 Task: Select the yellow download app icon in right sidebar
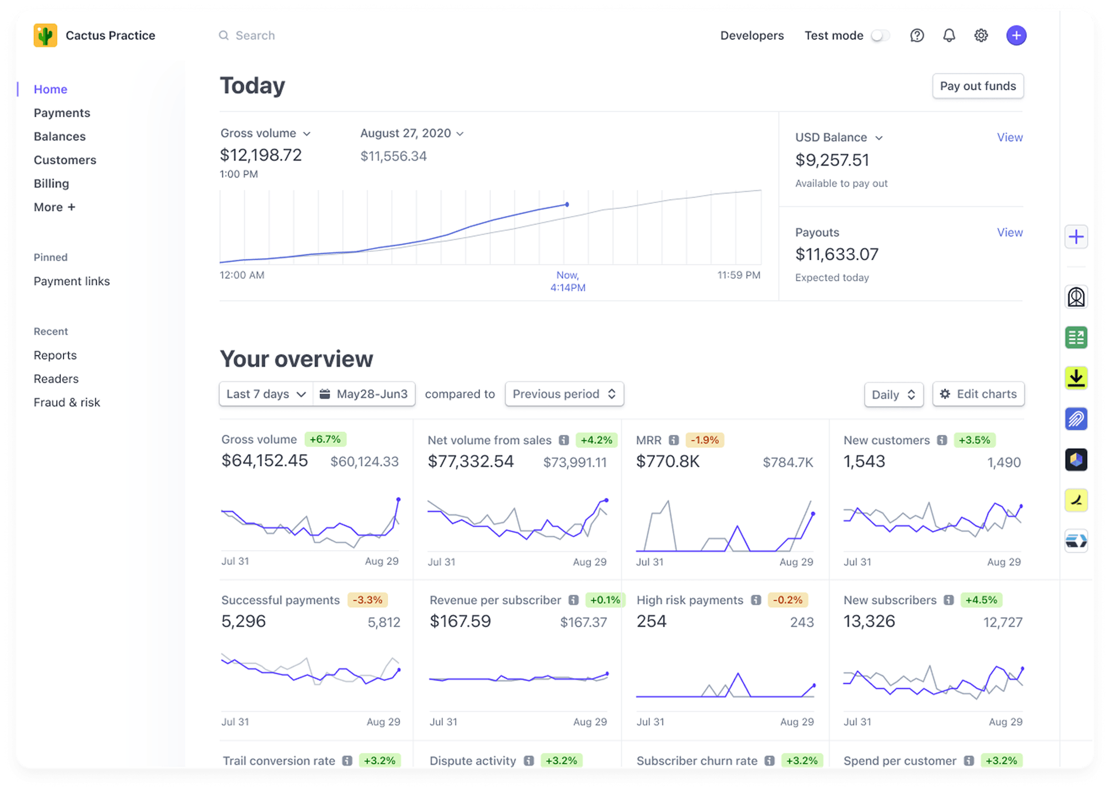[1076, 378]
